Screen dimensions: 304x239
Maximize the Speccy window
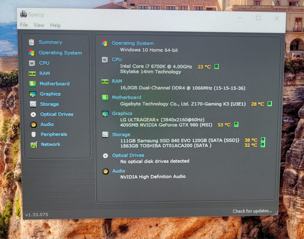click(x=258, y=18)
